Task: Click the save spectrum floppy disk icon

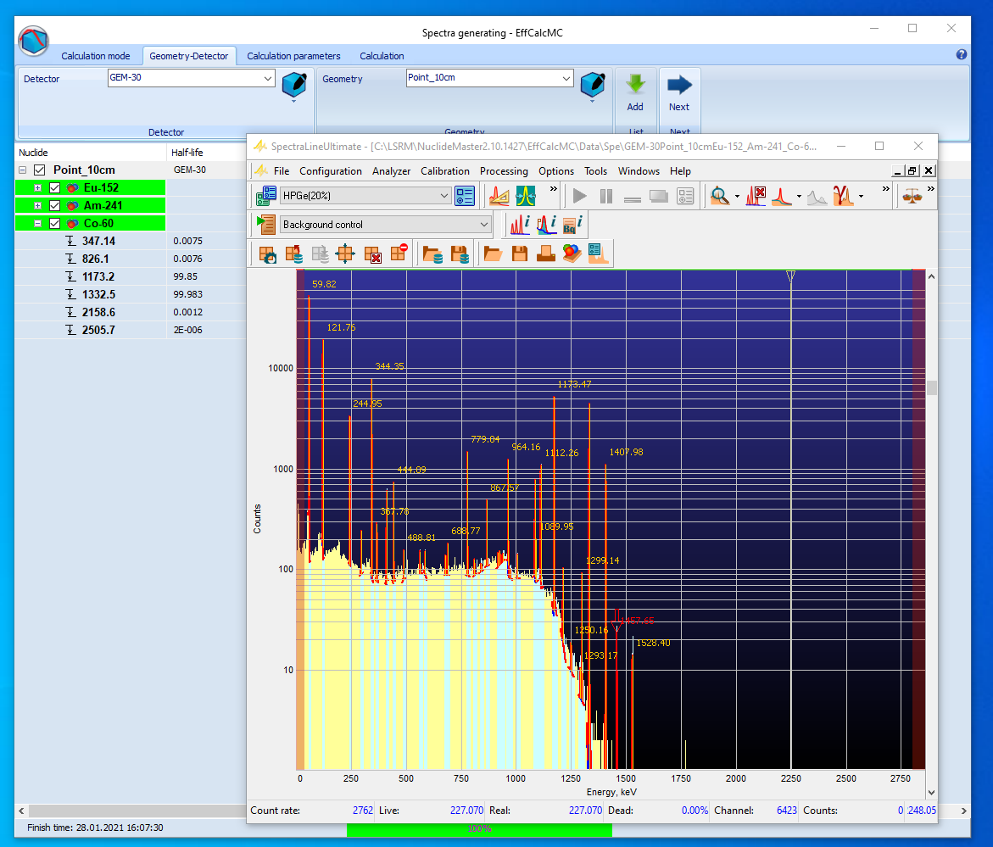Action: 519,253
